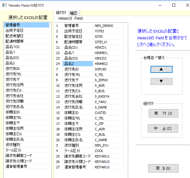Move selected field down with ▼ button
Image resolution: width=190 pixels, height=178 pixels.
161,81
